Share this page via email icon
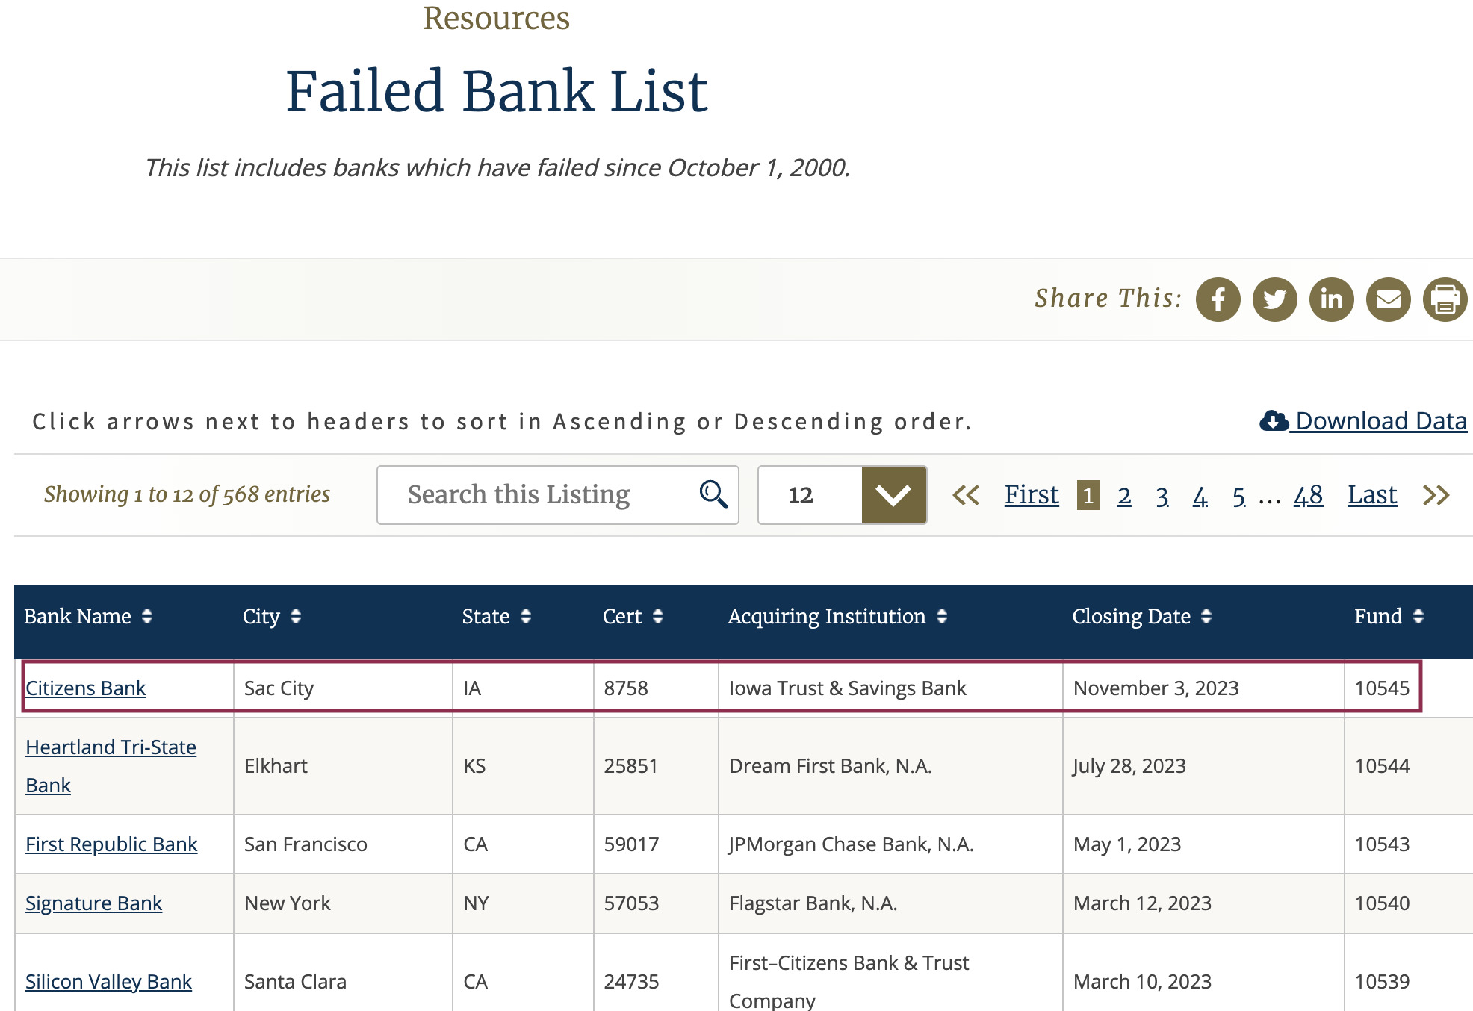Image resolution: width=1473 pixels, height=1011 pixels. click(1388, 299)
